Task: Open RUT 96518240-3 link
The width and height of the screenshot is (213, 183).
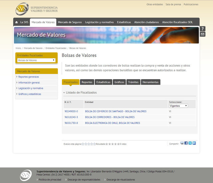Action: tap(71, 117)
